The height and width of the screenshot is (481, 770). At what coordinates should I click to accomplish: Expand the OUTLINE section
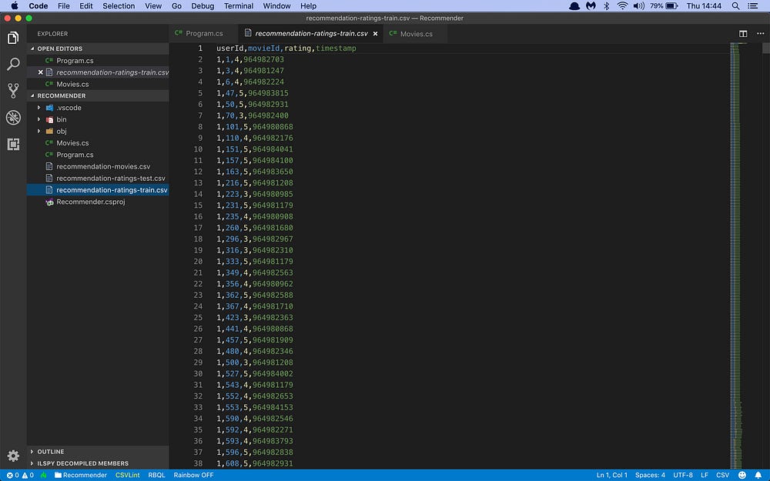coord(51,452)
